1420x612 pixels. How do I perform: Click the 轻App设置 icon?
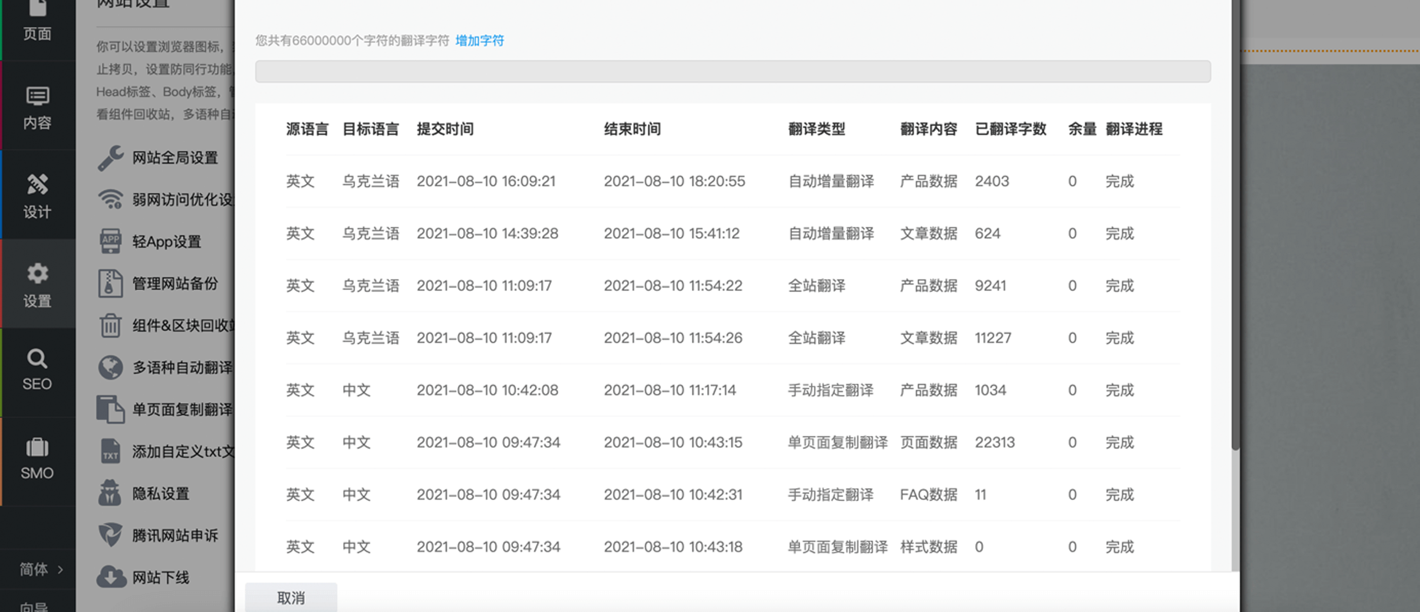110,241
